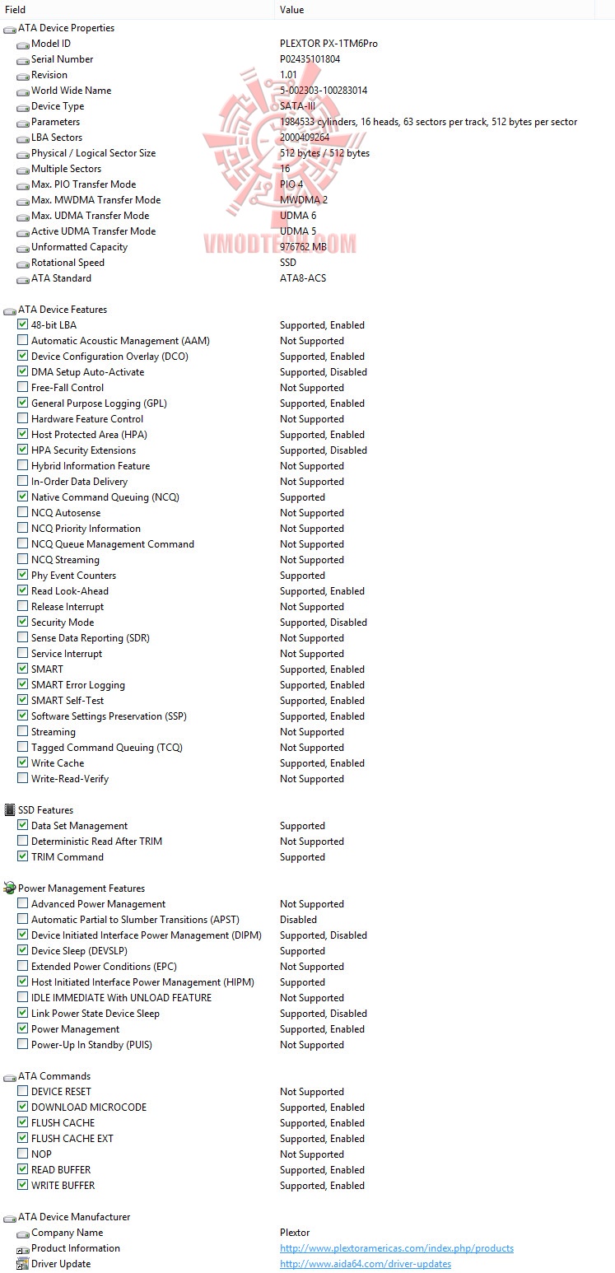Select the Advanced Power Management row label
The image size is (615, 1273).
(x=98, y=904)
